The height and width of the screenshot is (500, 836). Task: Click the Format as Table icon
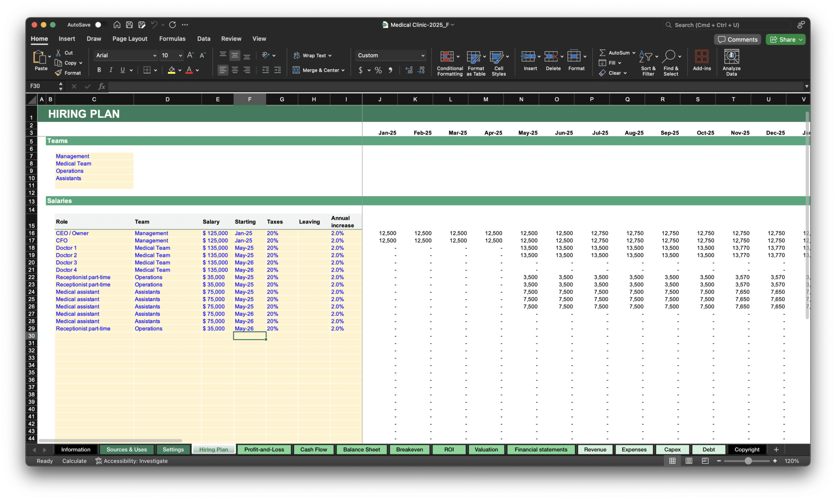point(474,56)
